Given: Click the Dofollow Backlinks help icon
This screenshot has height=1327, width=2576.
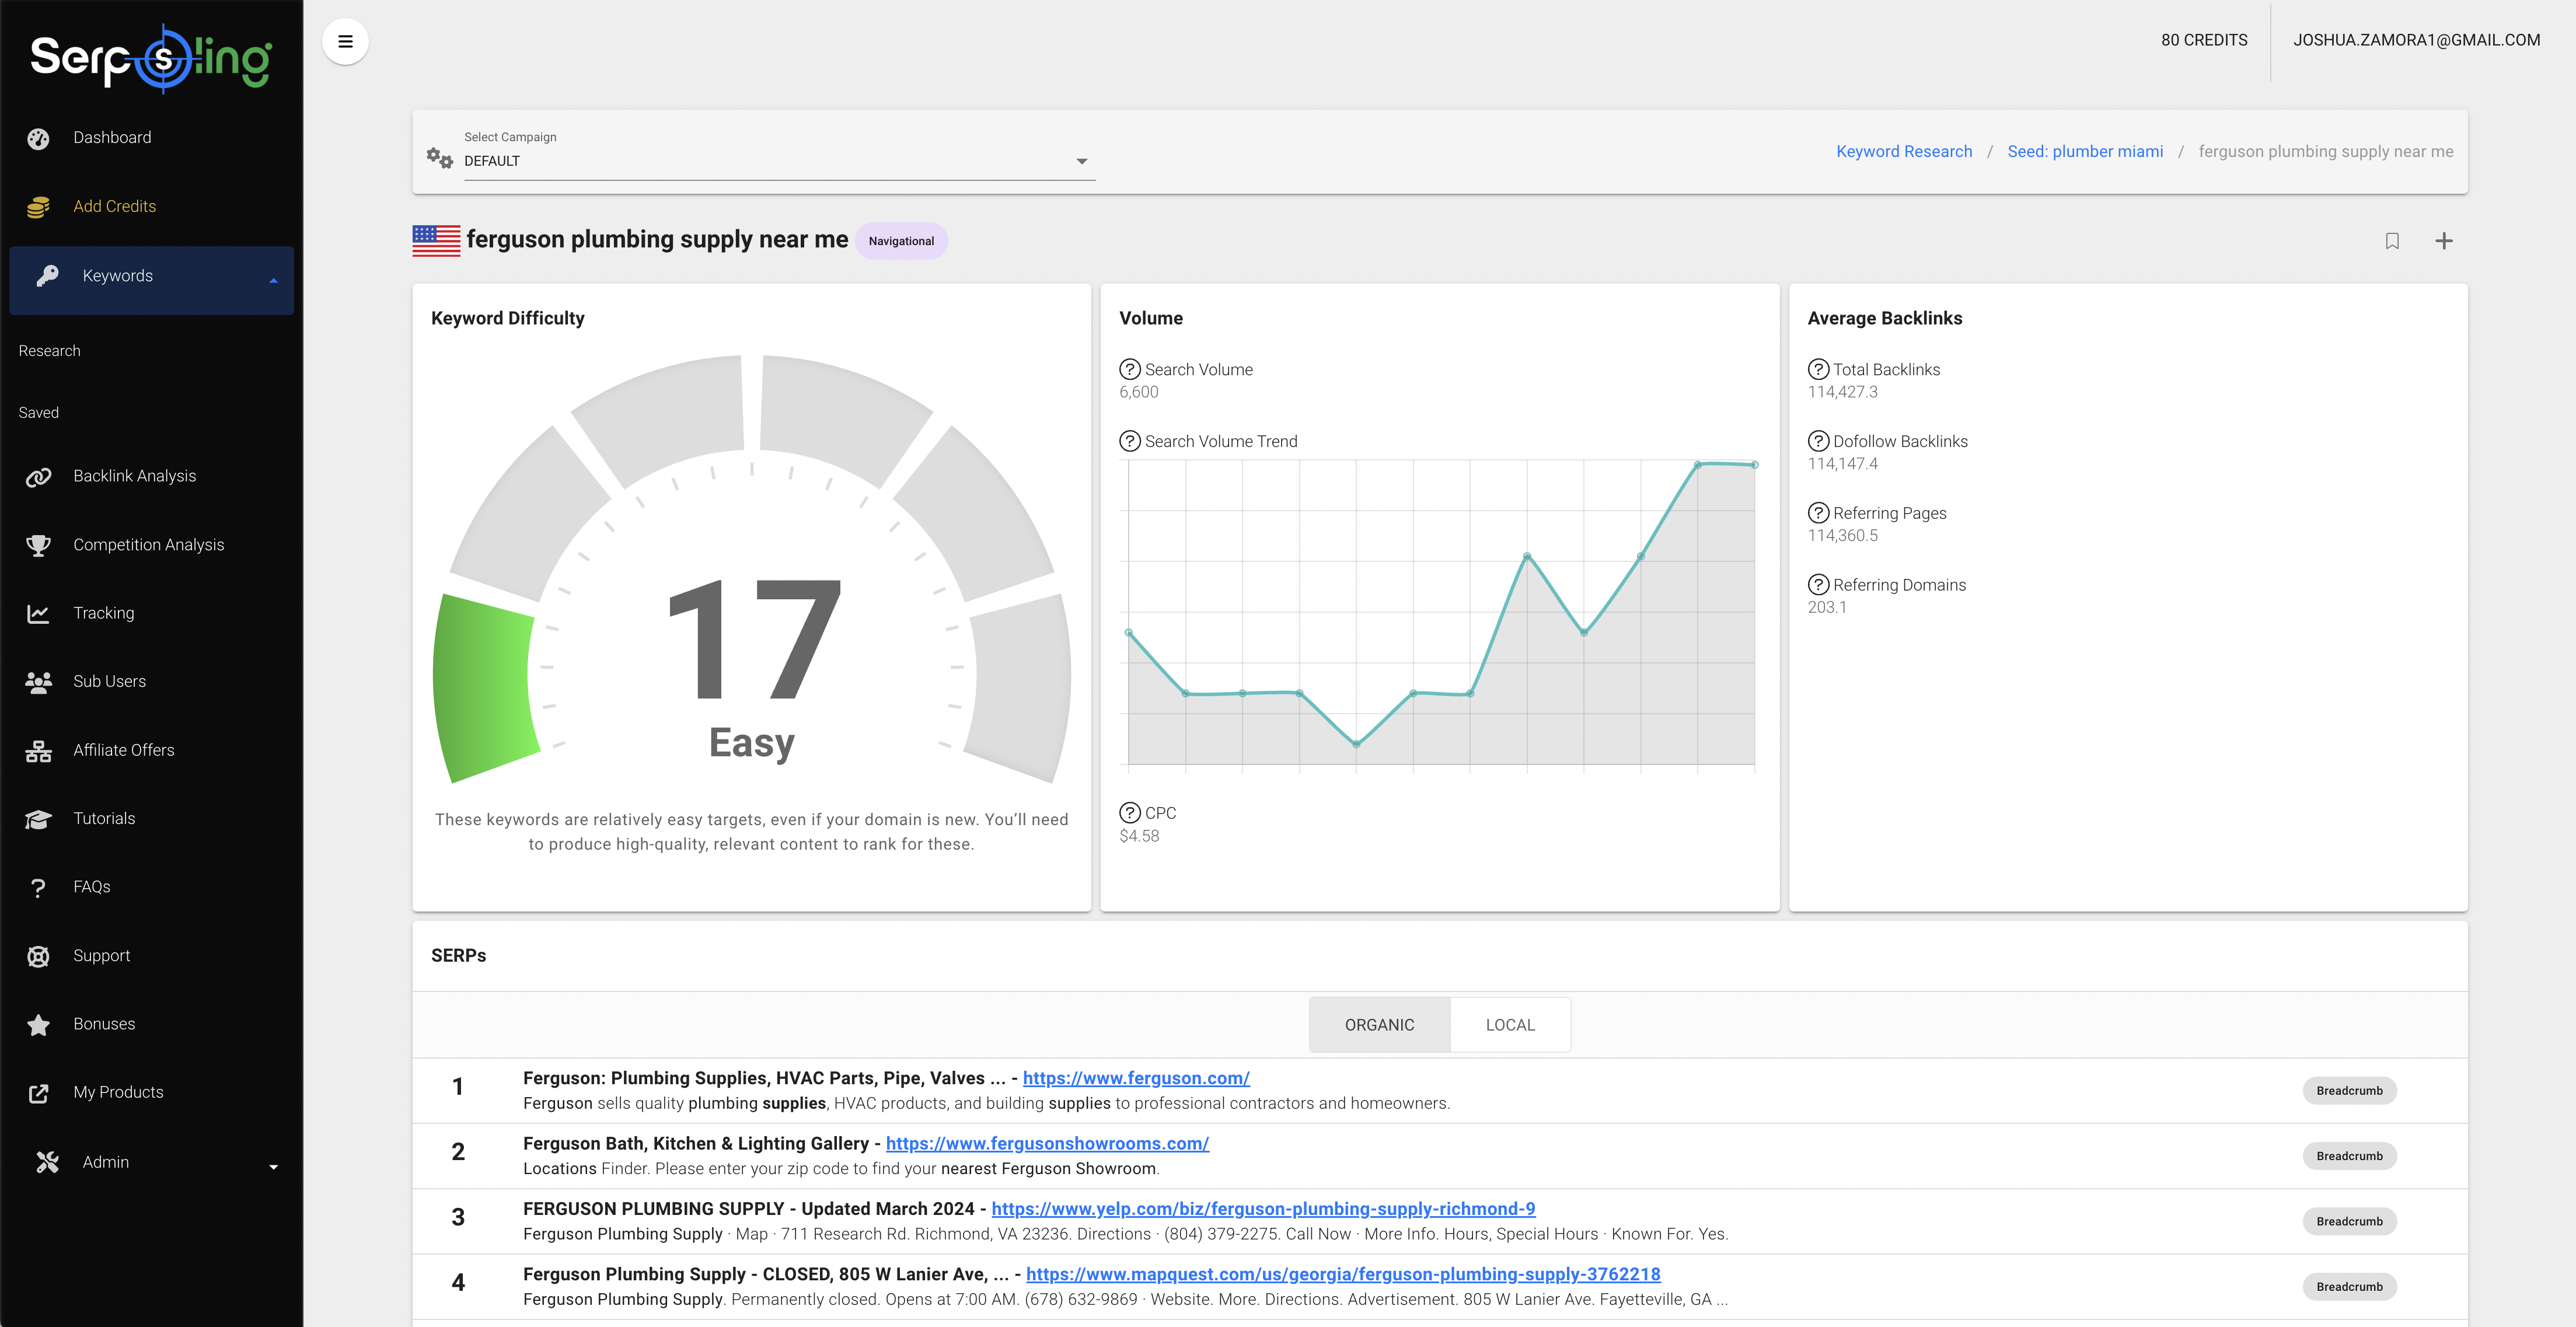Looking at the screenshot, I should (1818, 441).
